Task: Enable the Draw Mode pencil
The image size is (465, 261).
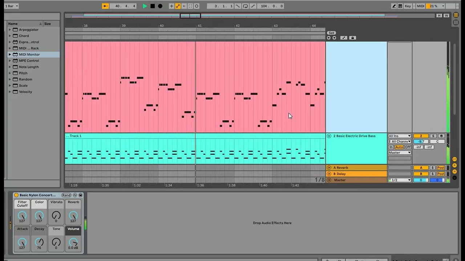Action: click(x=394, y=6)
